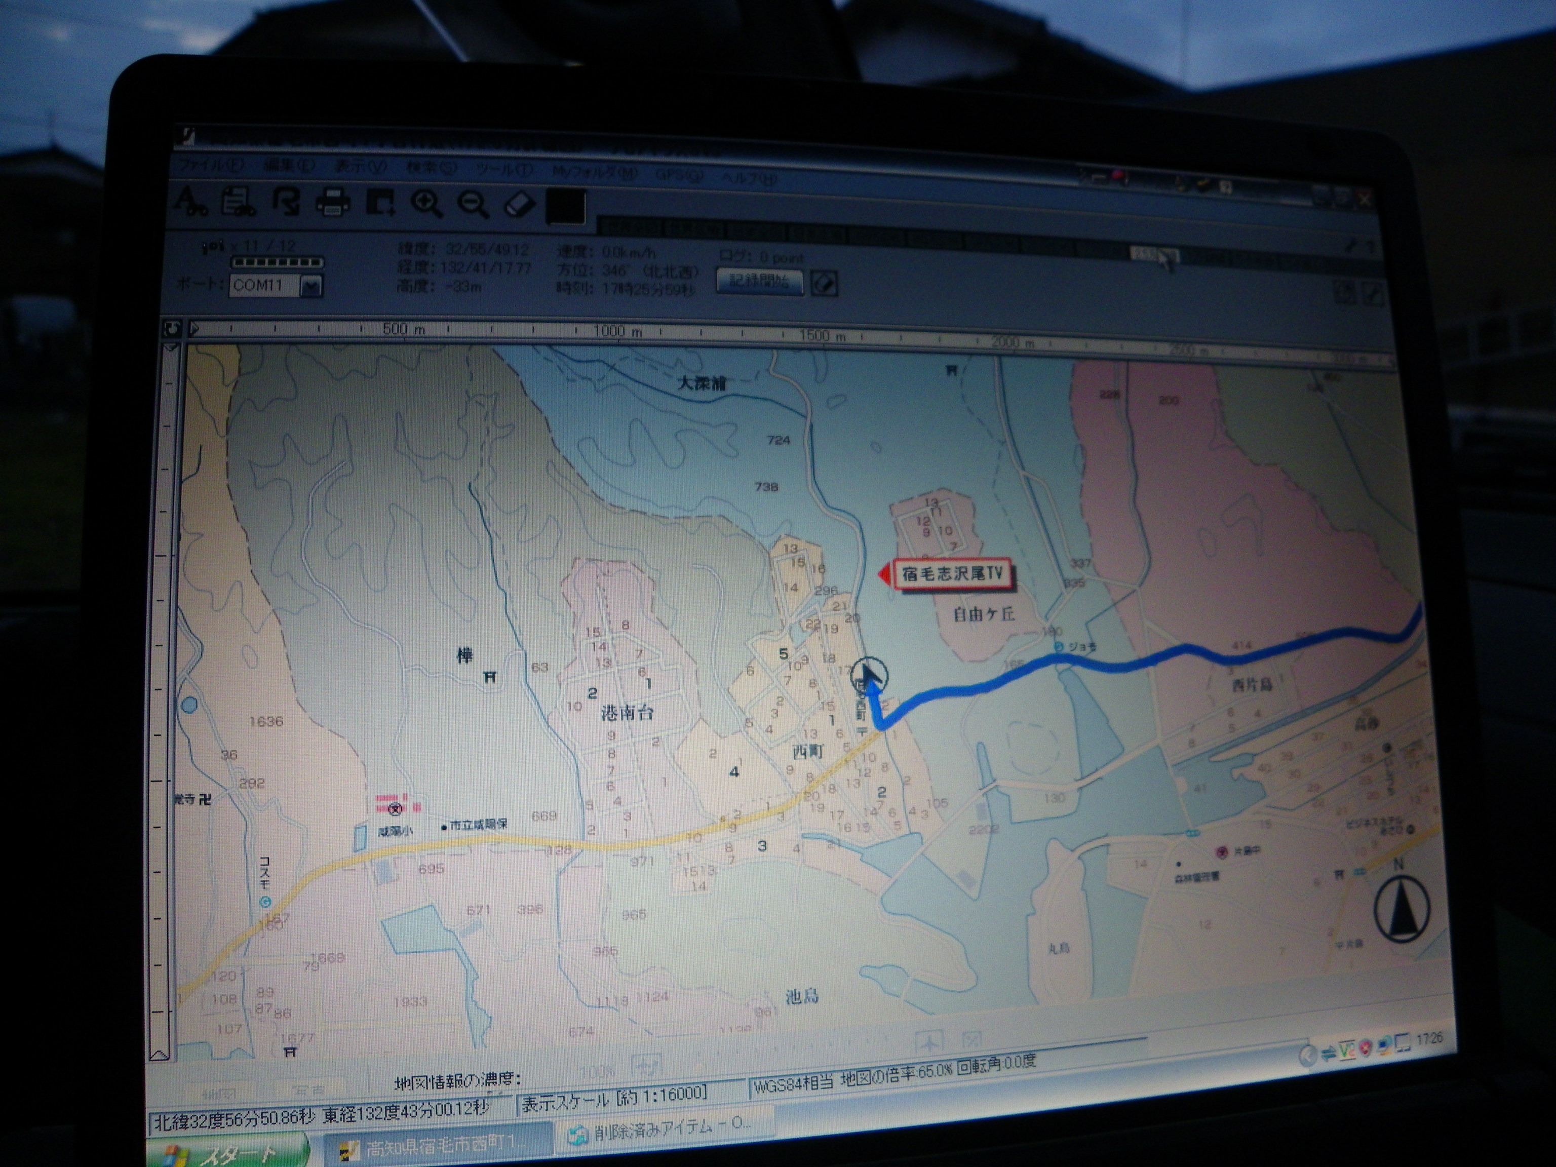Open the ファイル menu
The width and height of the screenshot is (1556, 1167).
click(211, 166)
